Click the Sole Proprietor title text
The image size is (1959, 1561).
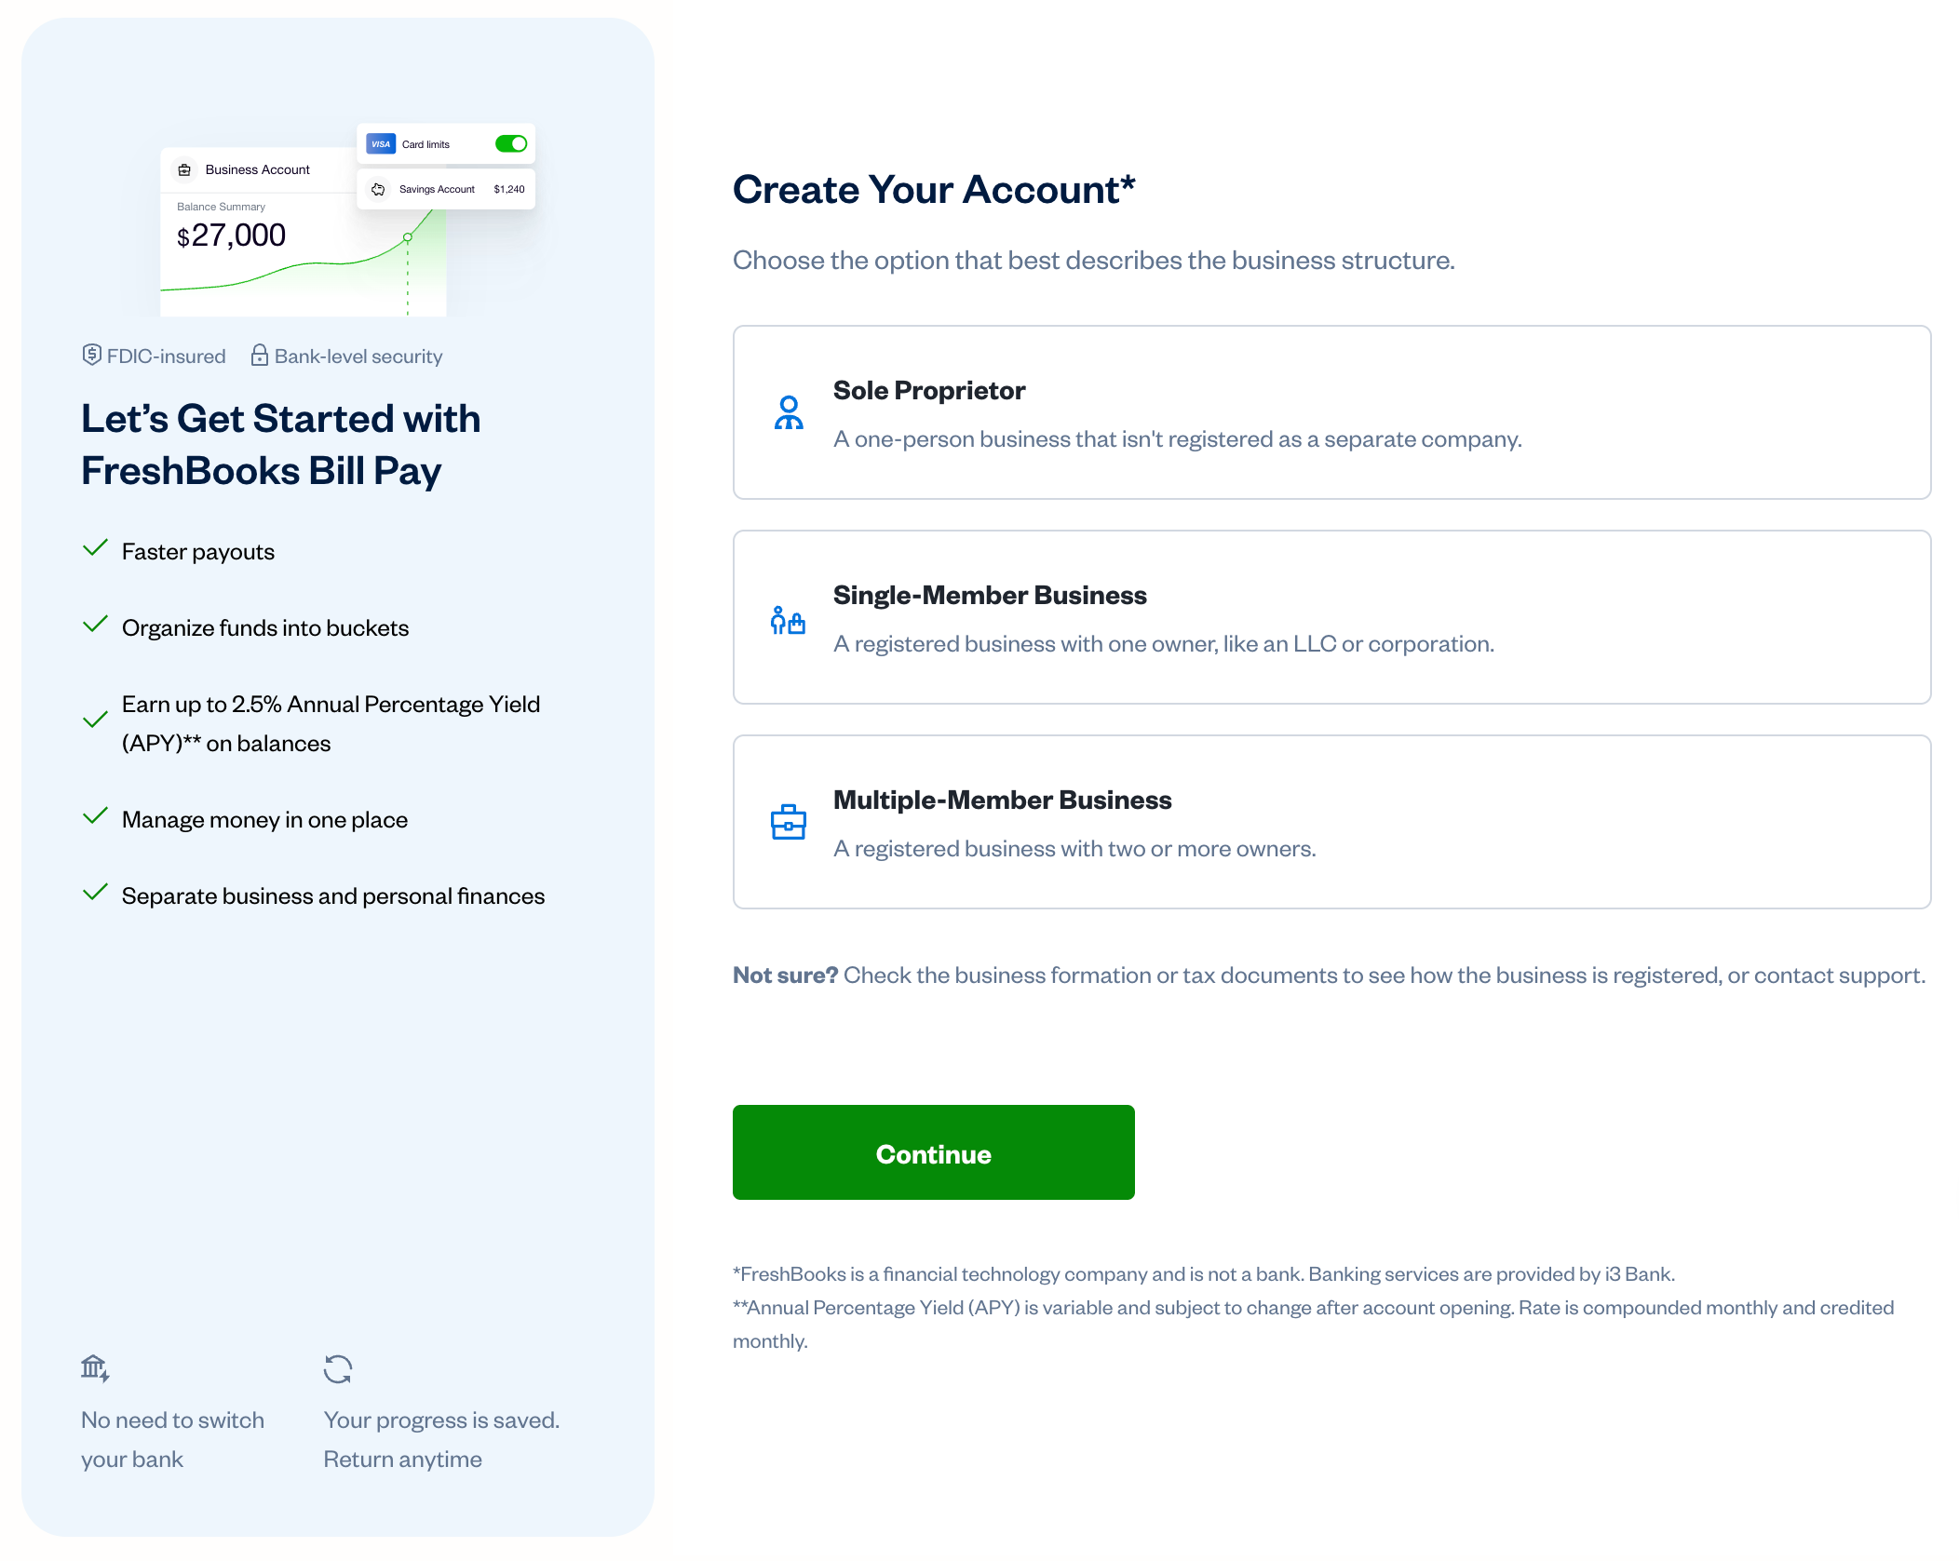[929, 390]
